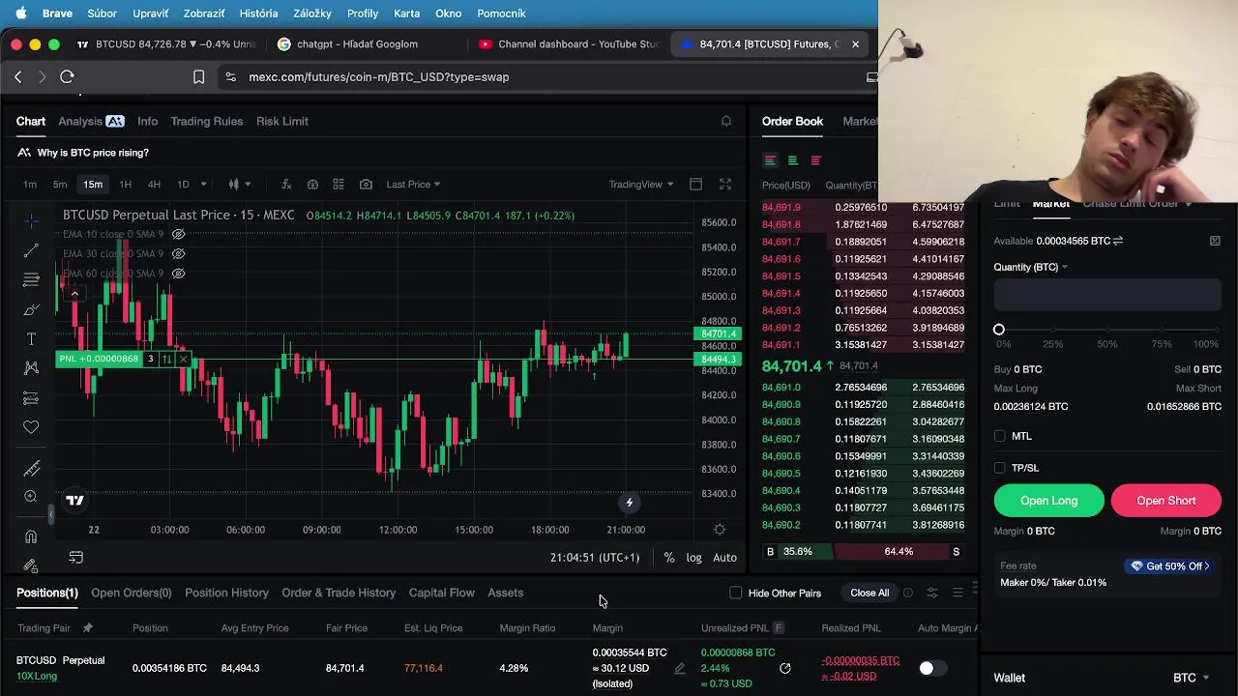
Task: Click the Get 50% Off link
Action: pyautogui.click(x=1169, y=566)
